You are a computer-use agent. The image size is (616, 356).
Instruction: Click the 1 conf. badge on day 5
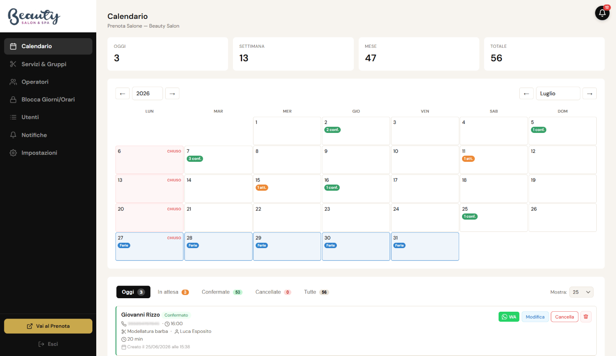coord(539,130)
